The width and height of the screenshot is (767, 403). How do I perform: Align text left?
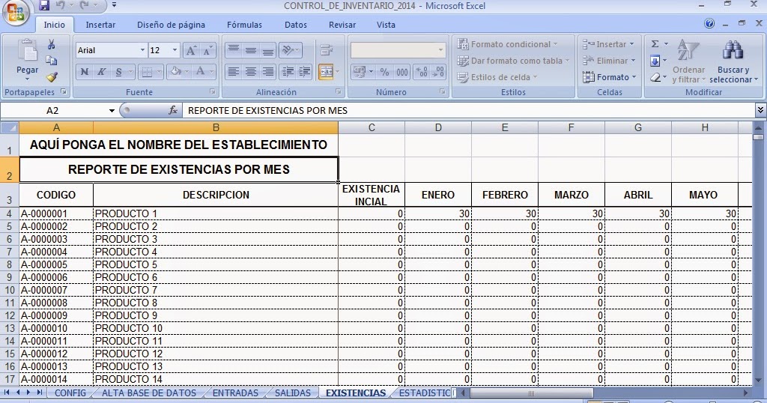pyautogui.click(x=234, y=72)
